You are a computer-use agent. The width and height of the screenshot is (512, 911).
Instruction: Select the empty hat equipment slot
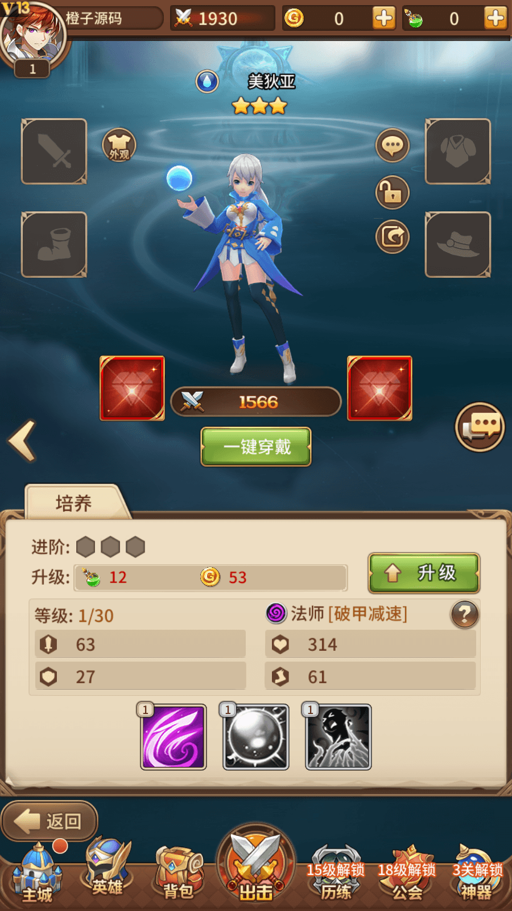click(x=458, y=245)
